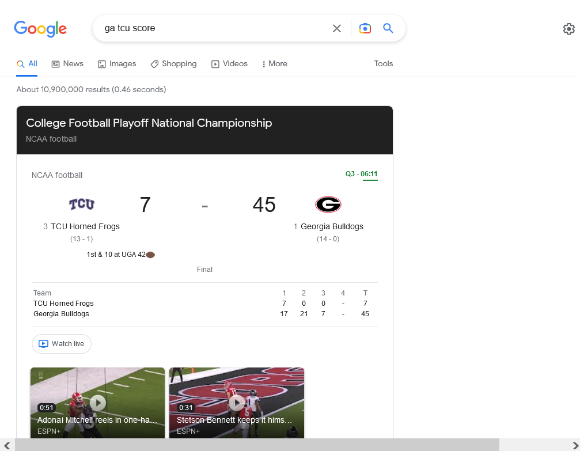Expand the More search options menu
Image resolution: width=580 pixels, height=451 pixels.
point(274,64)
